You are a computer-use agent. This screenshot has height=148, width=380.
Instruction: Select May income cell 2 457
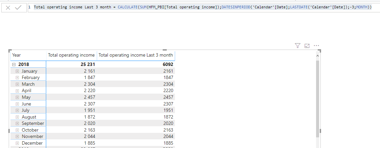pos(89,97)
